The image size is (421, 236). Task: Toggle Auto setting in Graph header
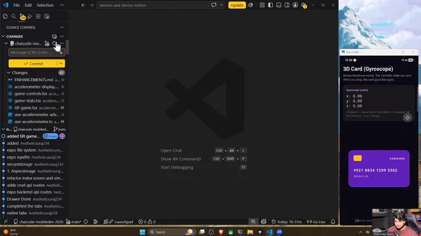coord(59,129)
